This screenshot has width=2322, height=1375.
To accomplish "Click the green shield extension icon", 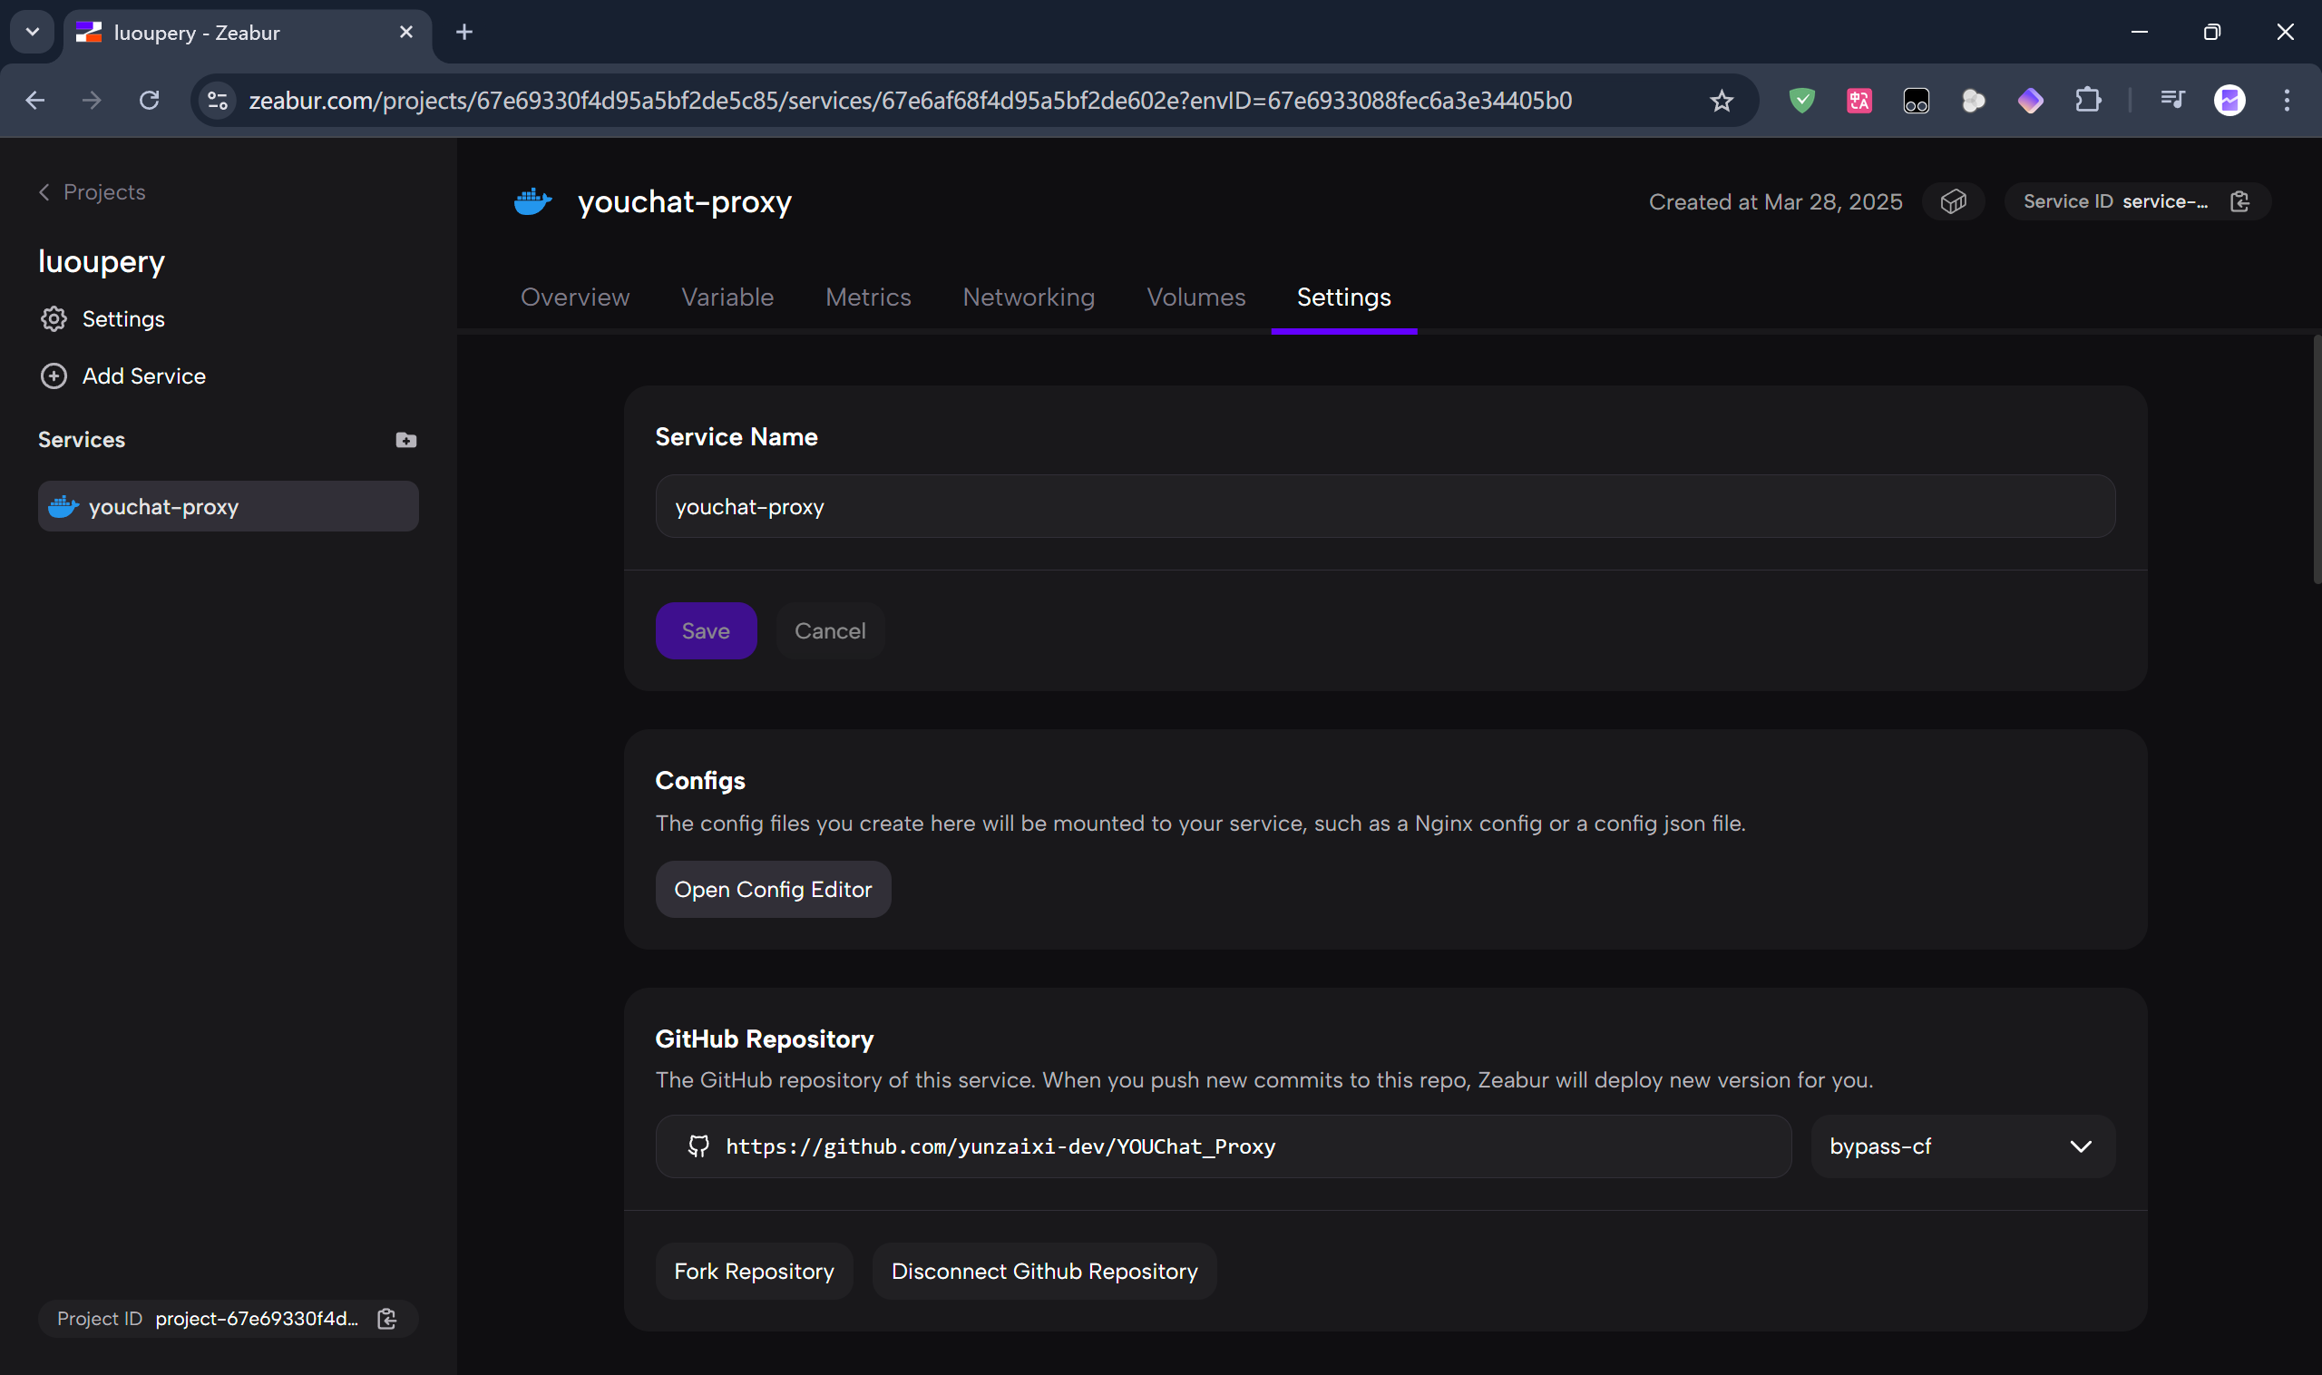I will [1801, 100].
